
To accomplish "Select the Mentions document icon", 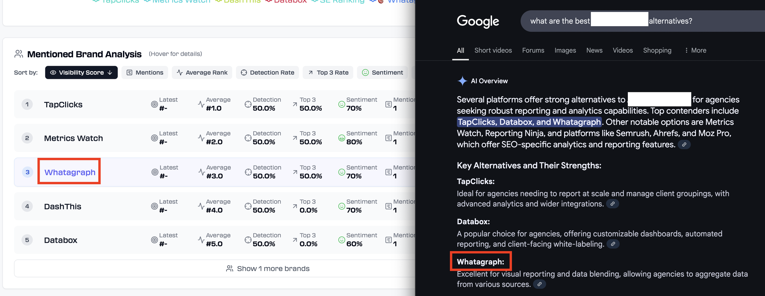I will [130, 72].
